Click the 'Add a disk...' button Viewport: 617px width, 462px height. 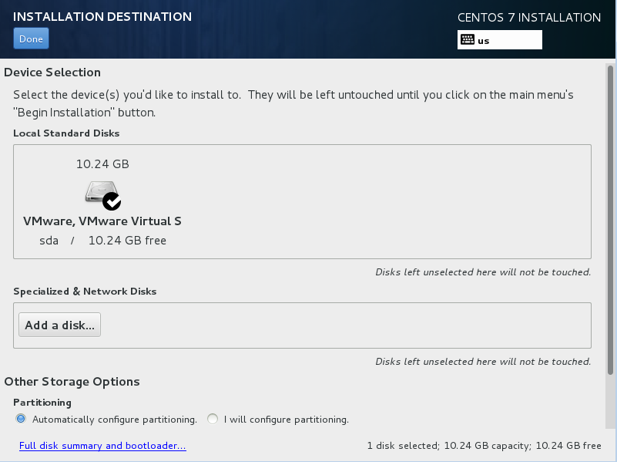[x=59, y=324]
